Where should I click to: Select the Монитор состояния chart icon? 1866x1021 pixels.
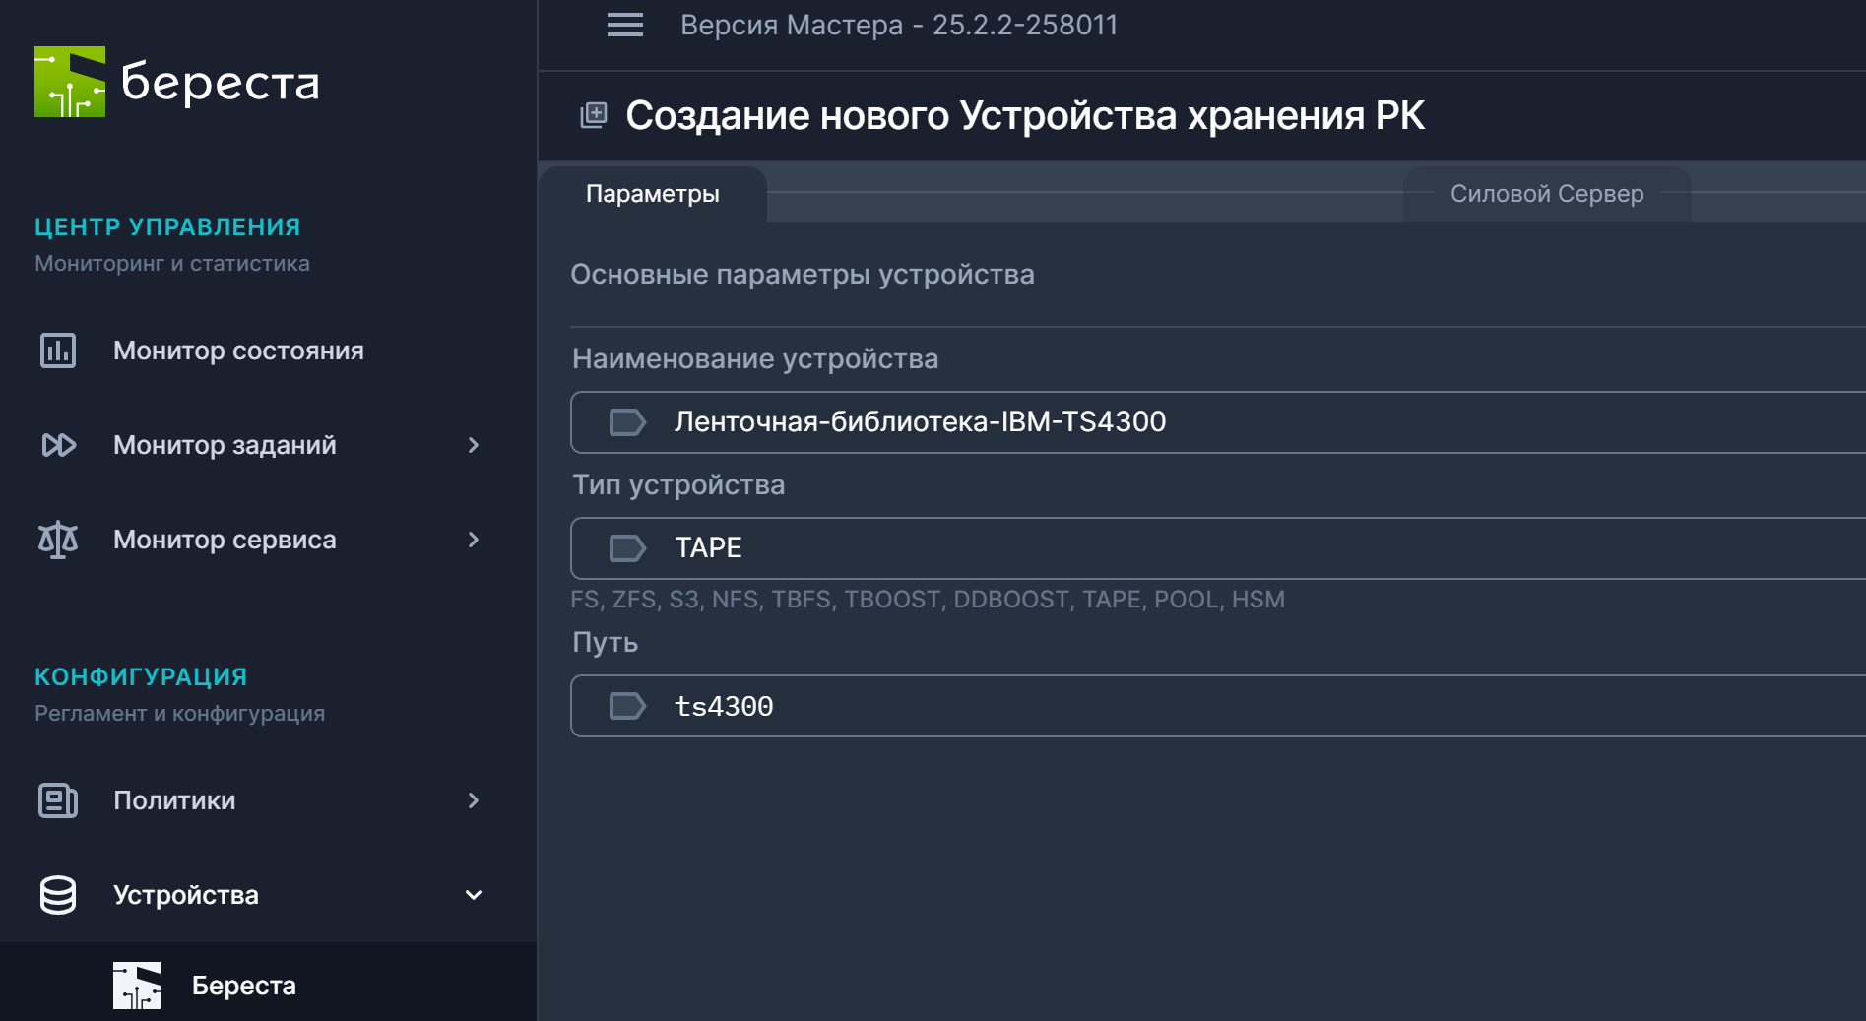point(57,351)
